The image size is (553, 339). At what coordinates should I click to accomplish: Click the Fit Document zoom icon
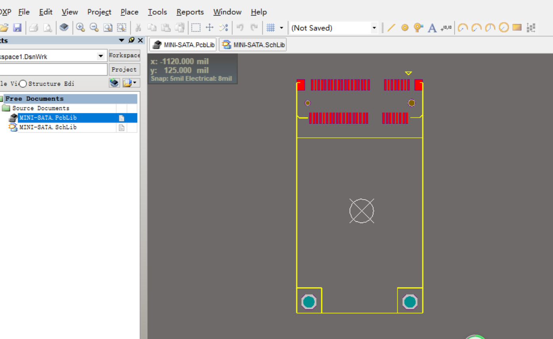click(108, 28)
